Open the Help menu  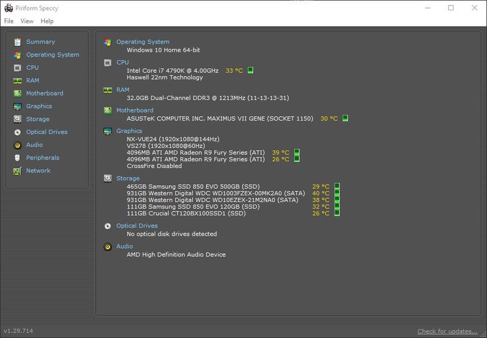47,21
